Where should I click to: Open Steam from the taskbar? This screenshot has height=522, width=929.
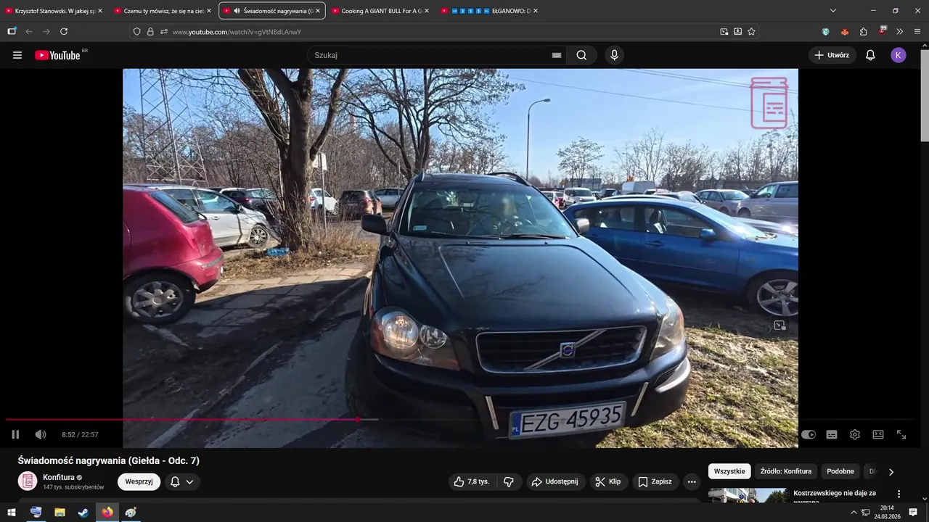point(83,513)
